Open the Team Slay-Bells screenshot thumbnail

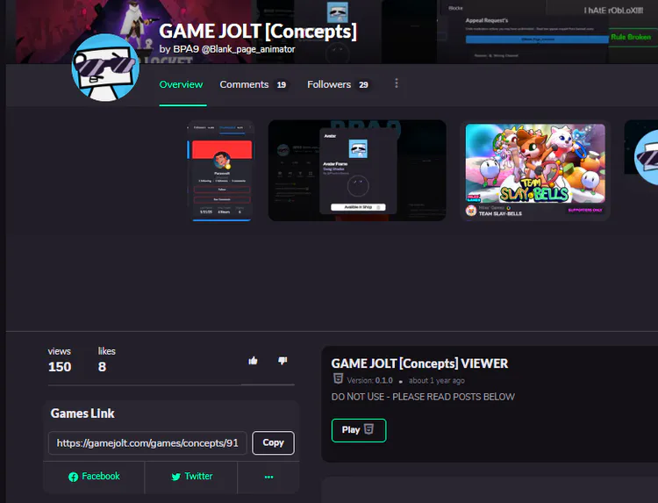click(535, 170)
